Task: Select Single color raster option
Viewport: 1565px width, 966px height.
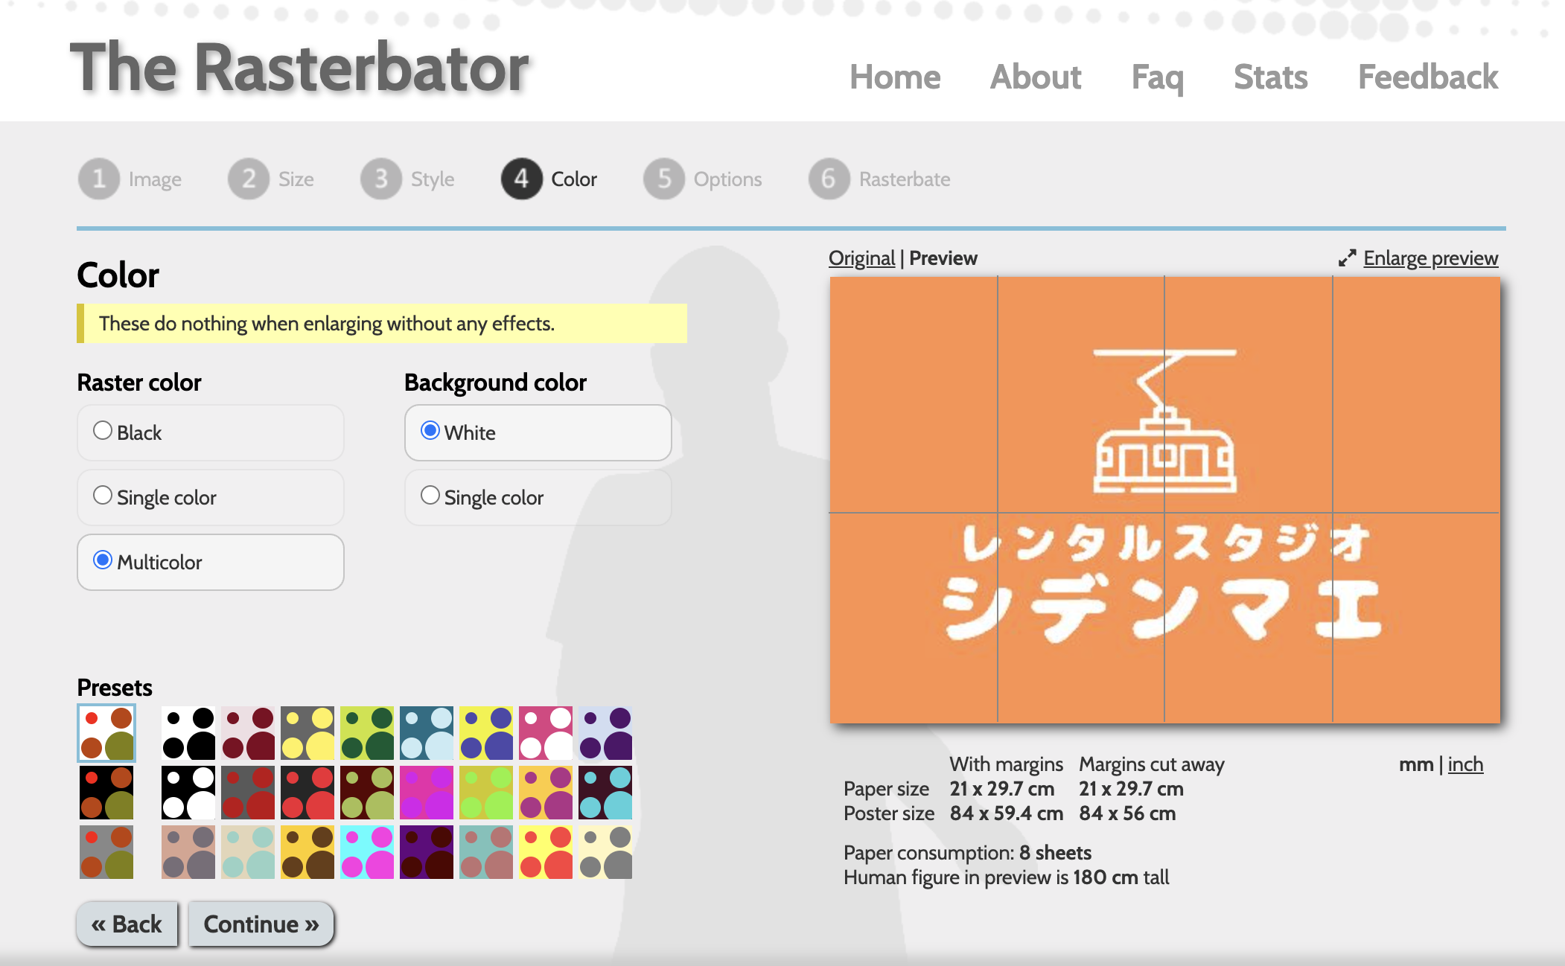Action: pos(103,496)
